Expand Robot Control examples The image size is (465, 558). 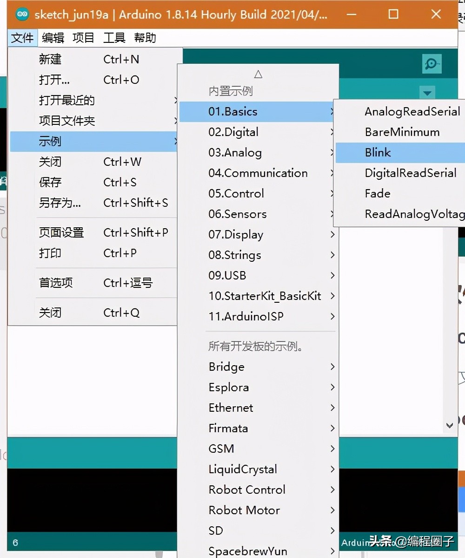(258, 490)
